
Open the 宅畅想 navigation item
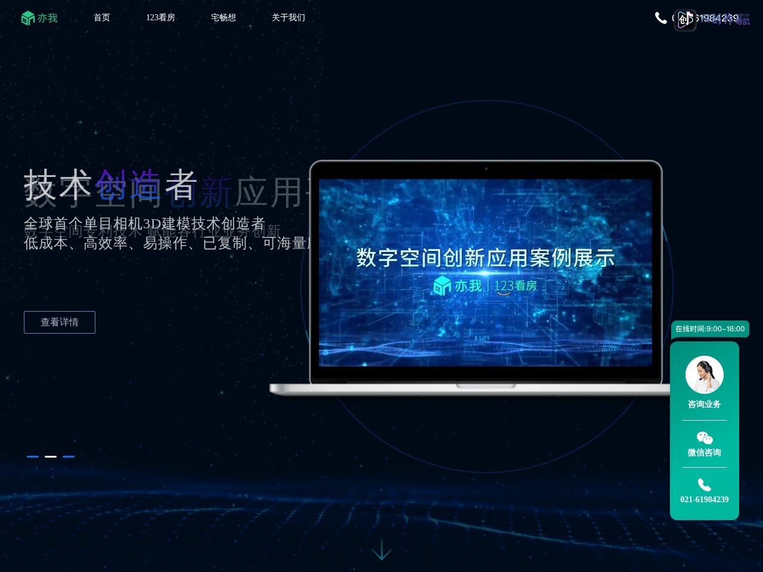[224, 18]
